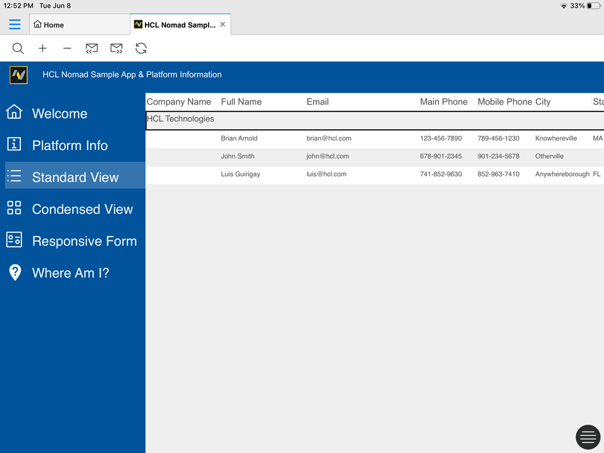This screenshot has width=604, height=453.
Task: Click the minus collapse icon in the toolbar
Action: (67, 48)
